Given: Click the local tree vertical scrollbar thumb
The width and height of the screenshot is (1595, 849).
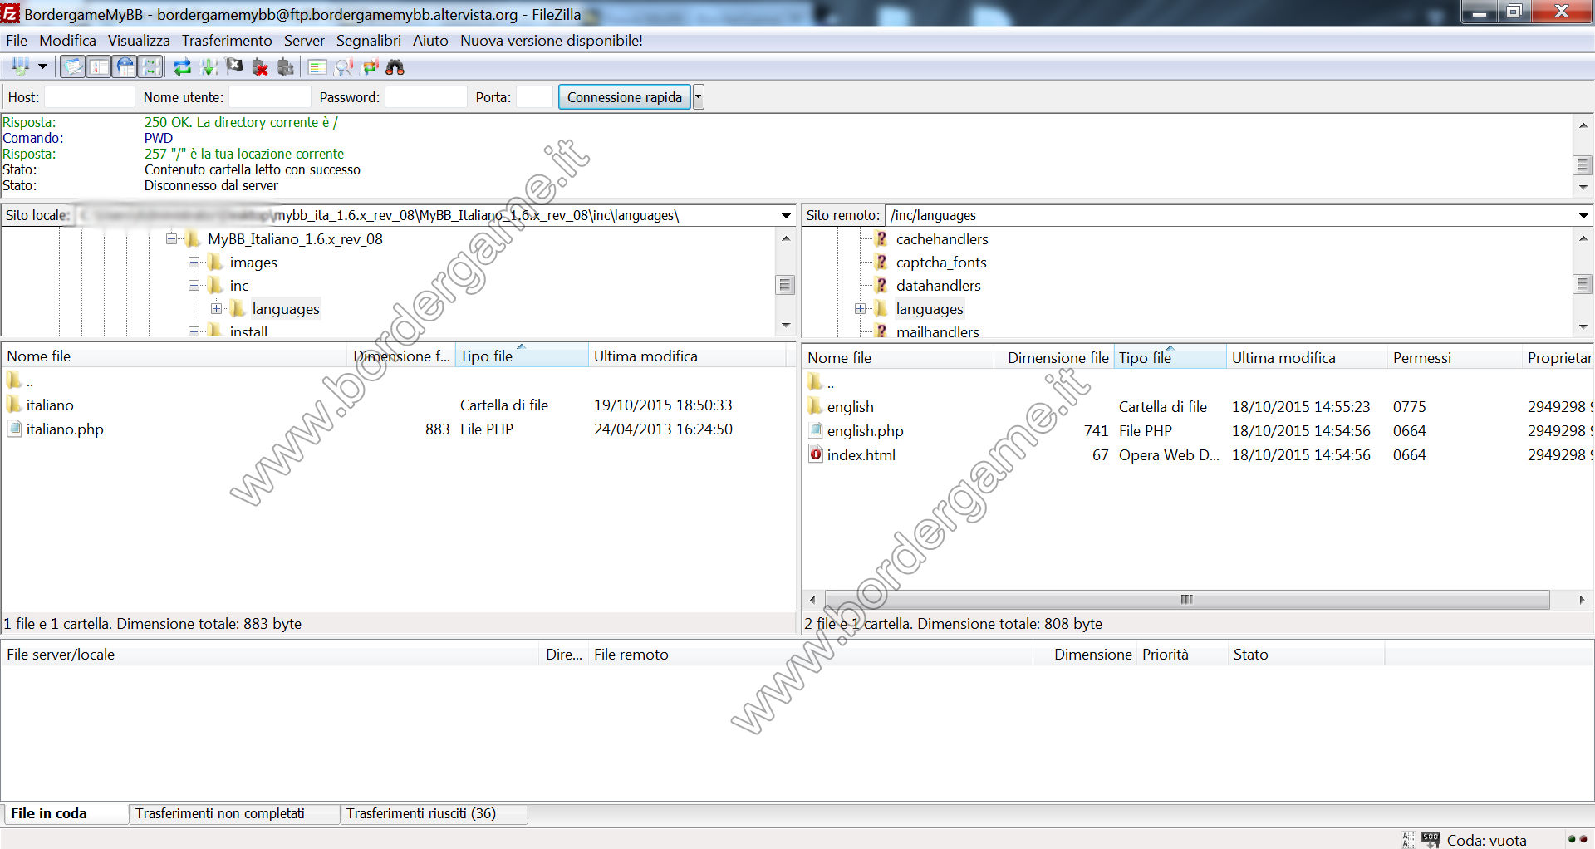Looking at the screenshot, I should coord(785,284).
